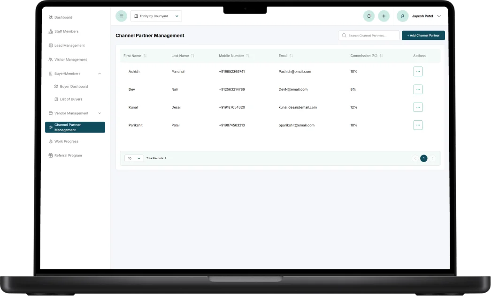491x296 pixels.
Task: Click the Dashboard sidebar icon
Action: click(x=50, y=17)
